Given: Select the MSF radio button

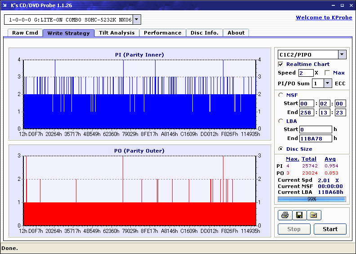Looking at the screenshot, I should (281, 95).
